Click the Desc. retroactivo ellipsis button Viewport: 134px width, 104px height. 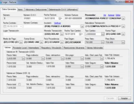[63, 59]
